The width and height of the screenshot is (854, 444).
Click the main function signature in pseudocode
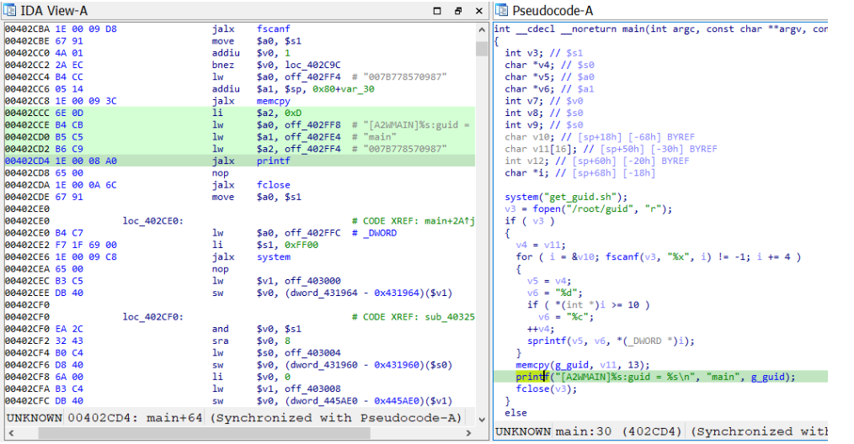[660, 29]
